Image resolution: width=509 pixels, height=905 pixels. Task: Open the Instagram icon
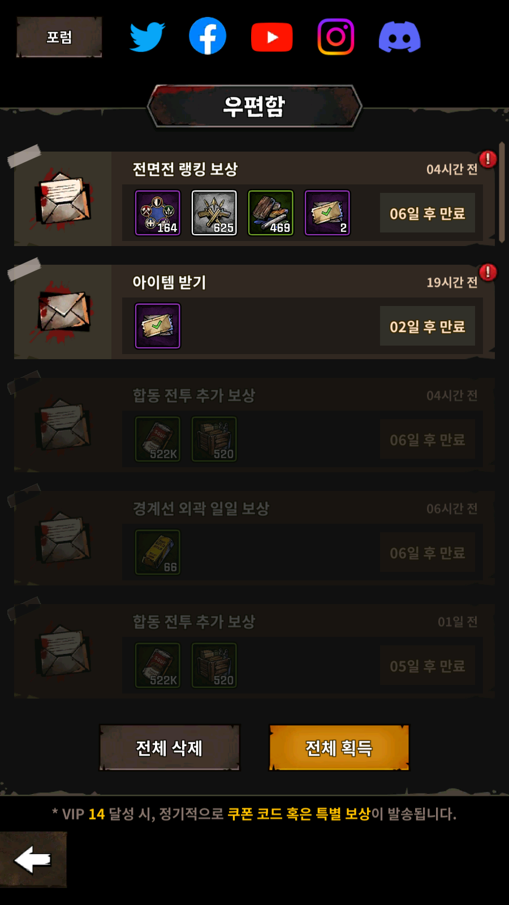point(336,37)
